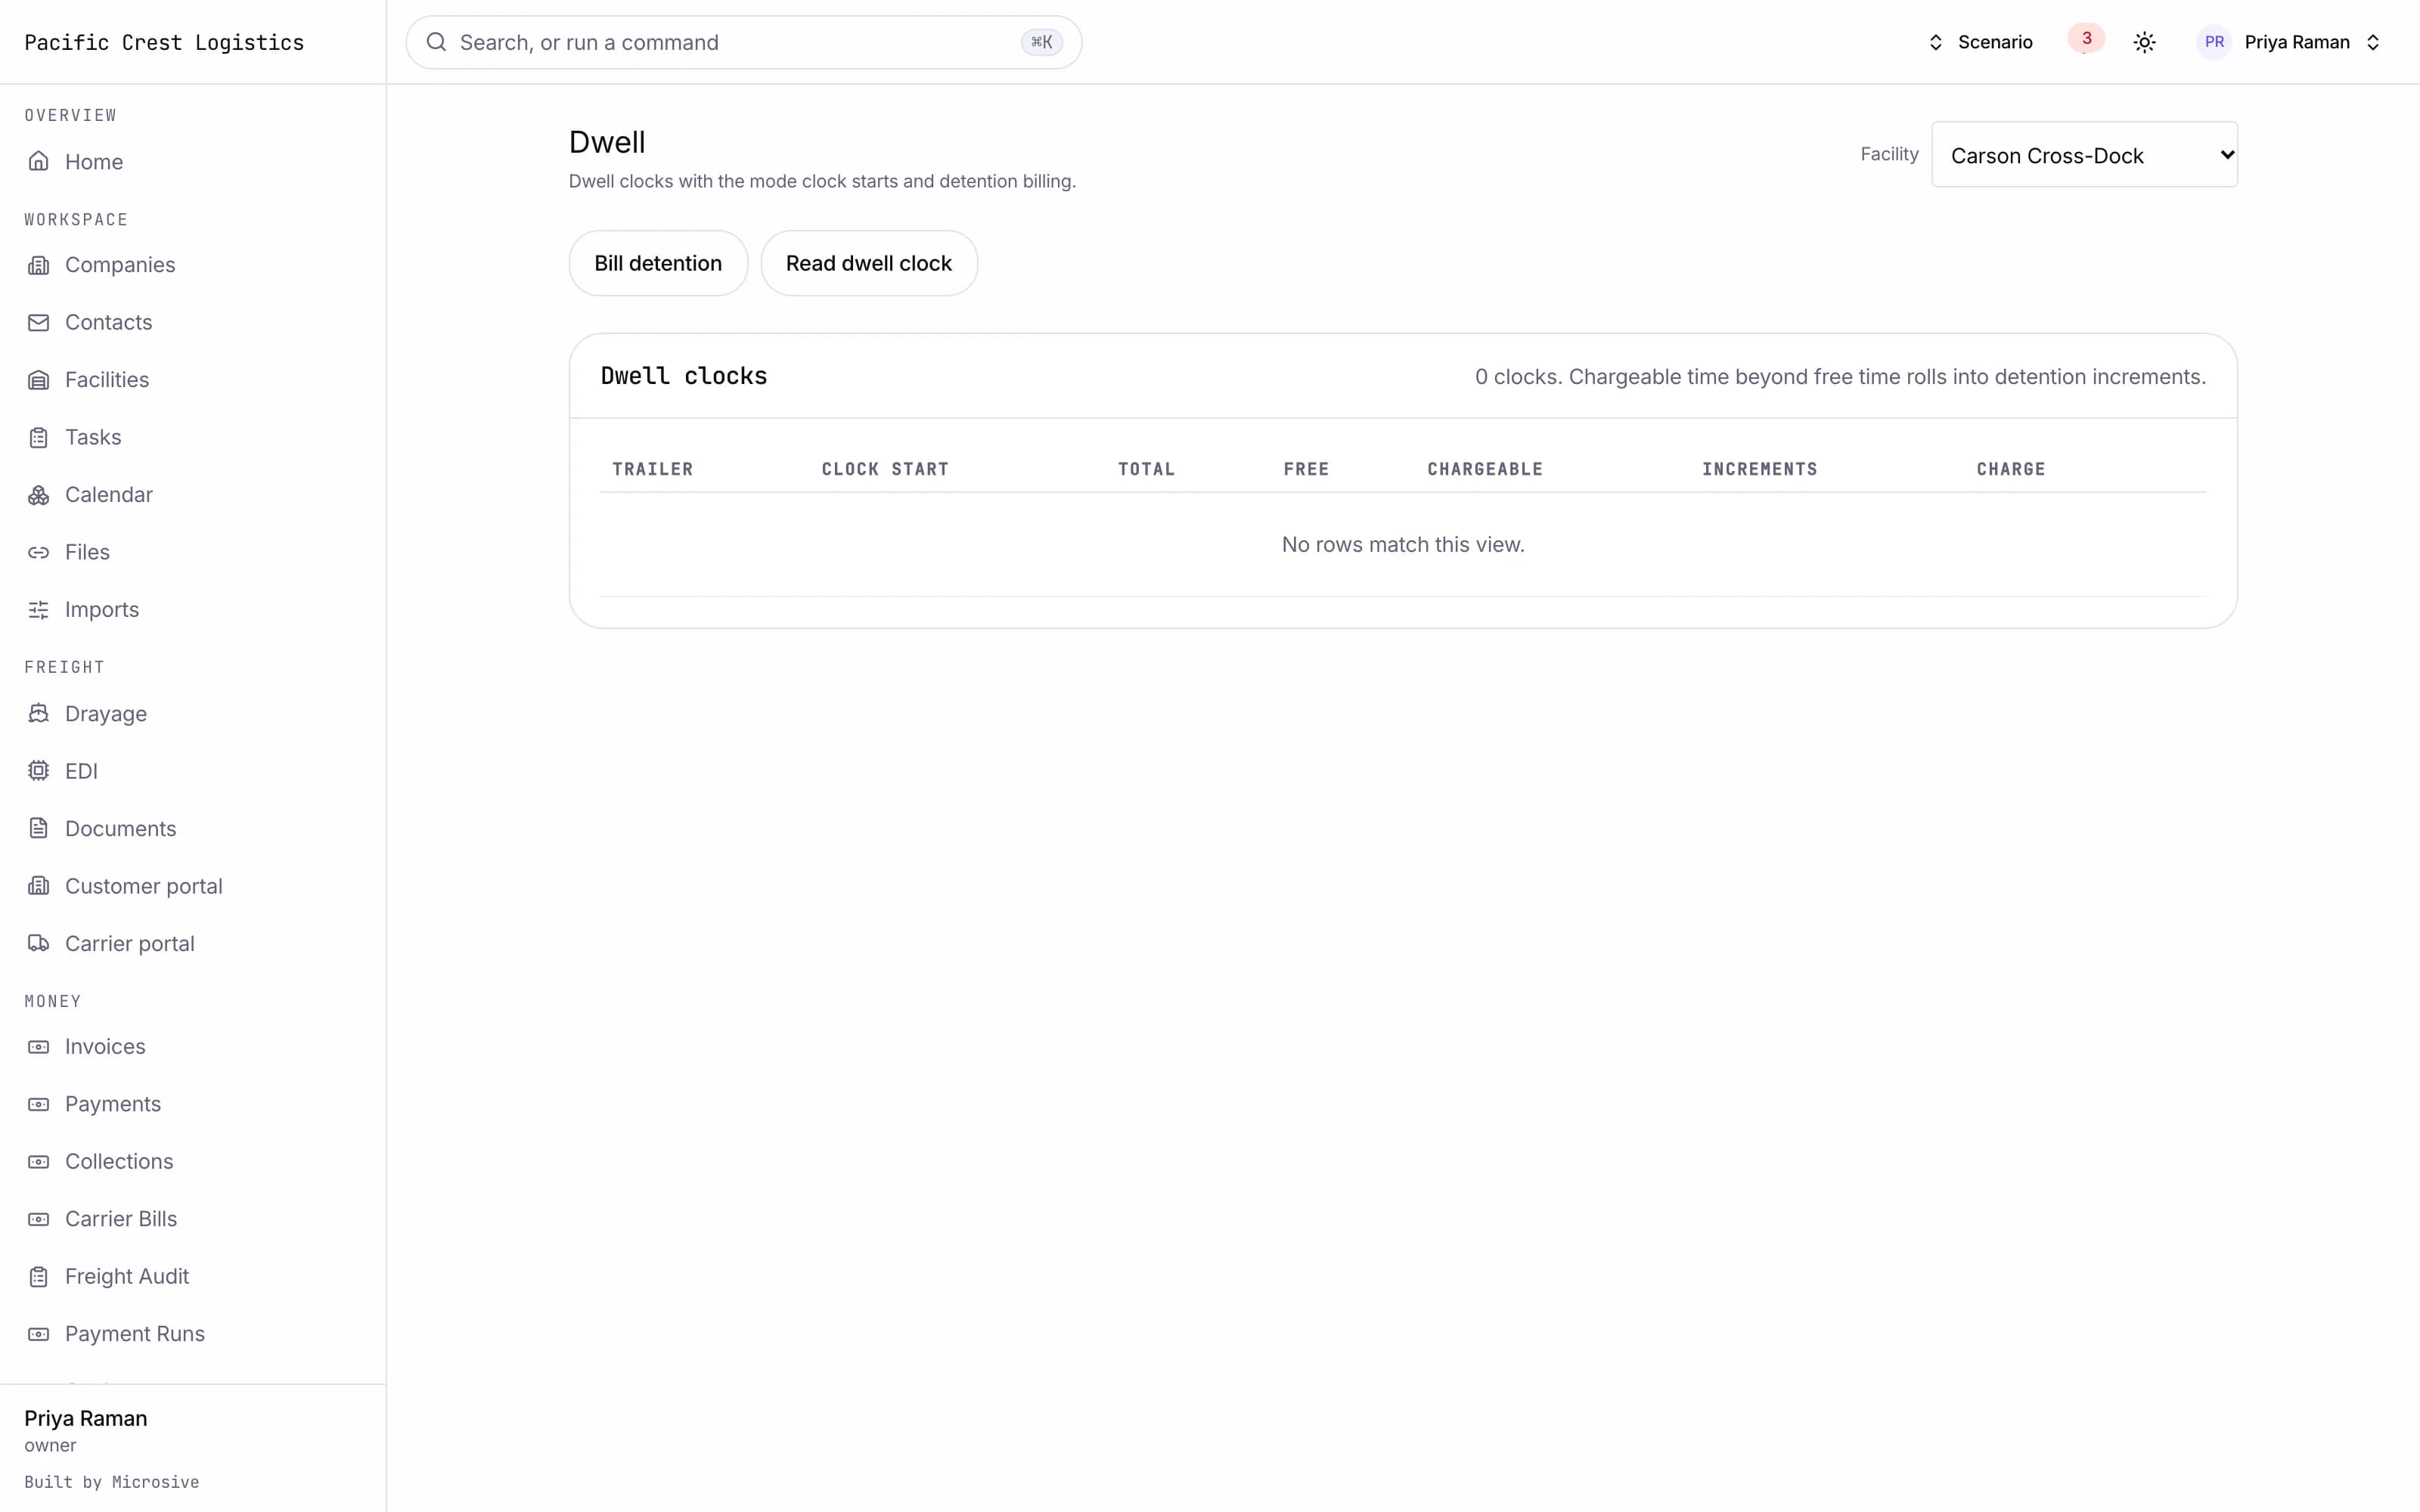Click the CLOCK START column header
Image resolution: width=2420 pixels, height=1512 pixels.
click(885, 469)
